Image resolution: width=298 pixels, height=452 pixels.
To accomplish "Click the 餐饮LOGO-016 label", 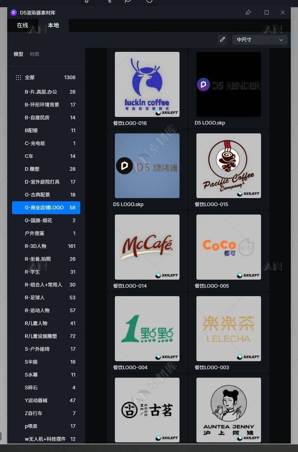I will tap(130, 123).
